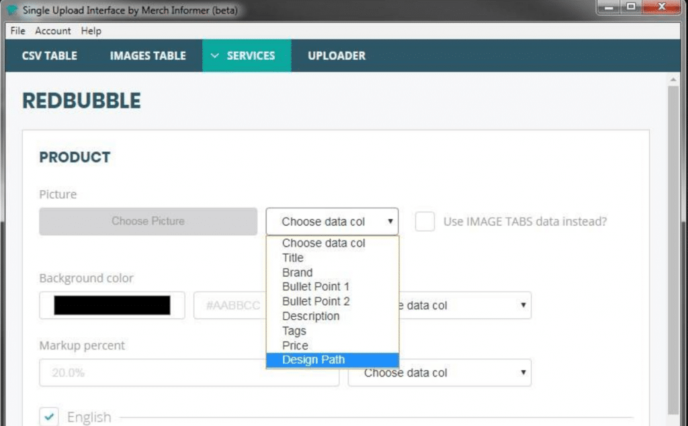Click the scrollbar up arrow

tap(673, 80)
